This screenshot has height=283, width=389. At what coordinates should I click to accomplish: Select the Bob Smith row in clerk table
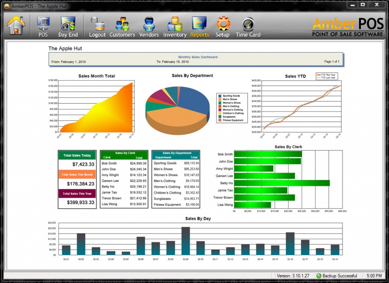124,163
